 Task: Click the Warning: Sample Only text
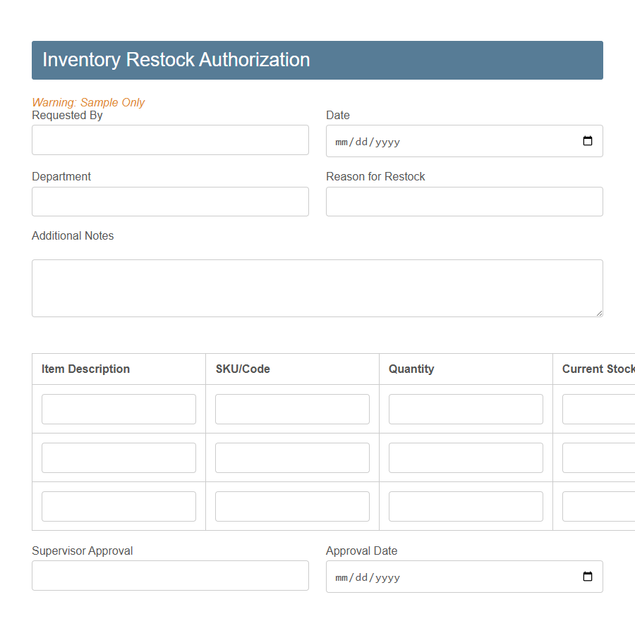(x=87, y=102)
